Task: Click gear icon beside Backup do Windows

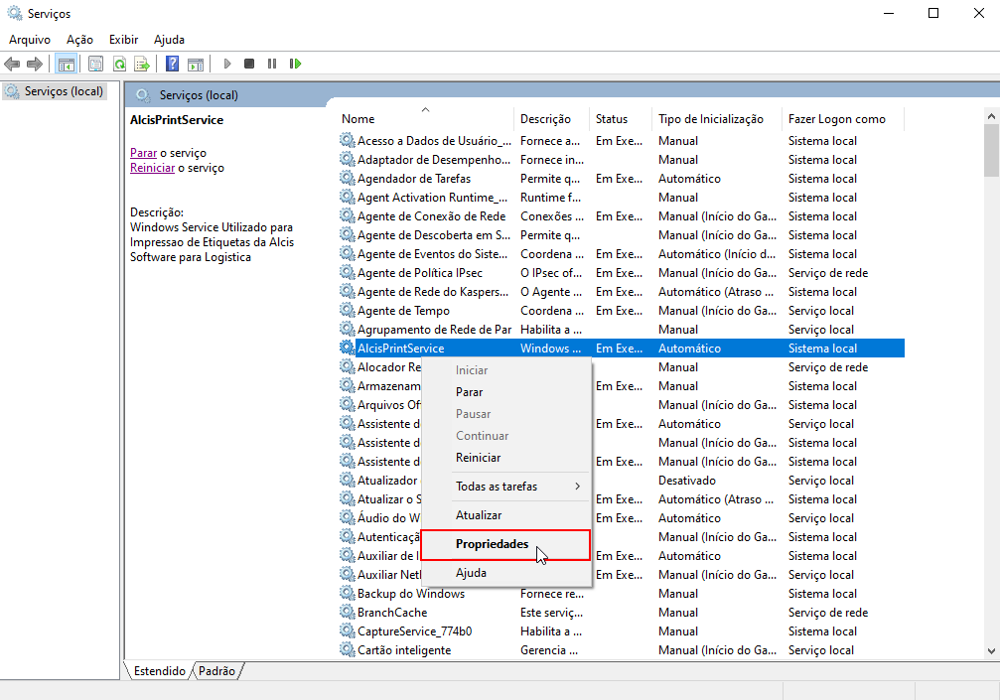Action: pyautogui.click(x=347, y=594)
